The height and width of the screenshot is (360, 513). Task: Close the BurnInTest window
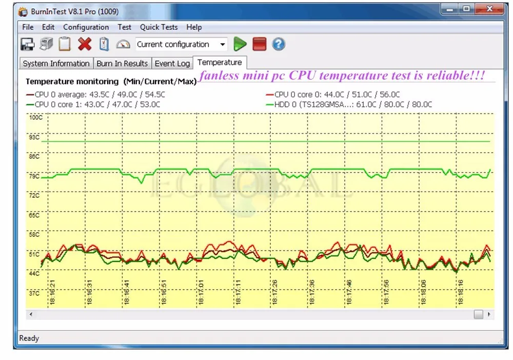489,9
